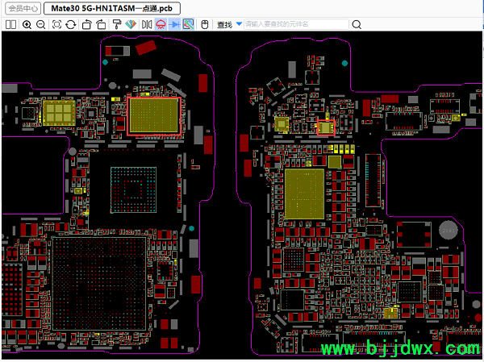Select the Mate30 5G-HN1TASM pcb tab

[x=112, y=8]
